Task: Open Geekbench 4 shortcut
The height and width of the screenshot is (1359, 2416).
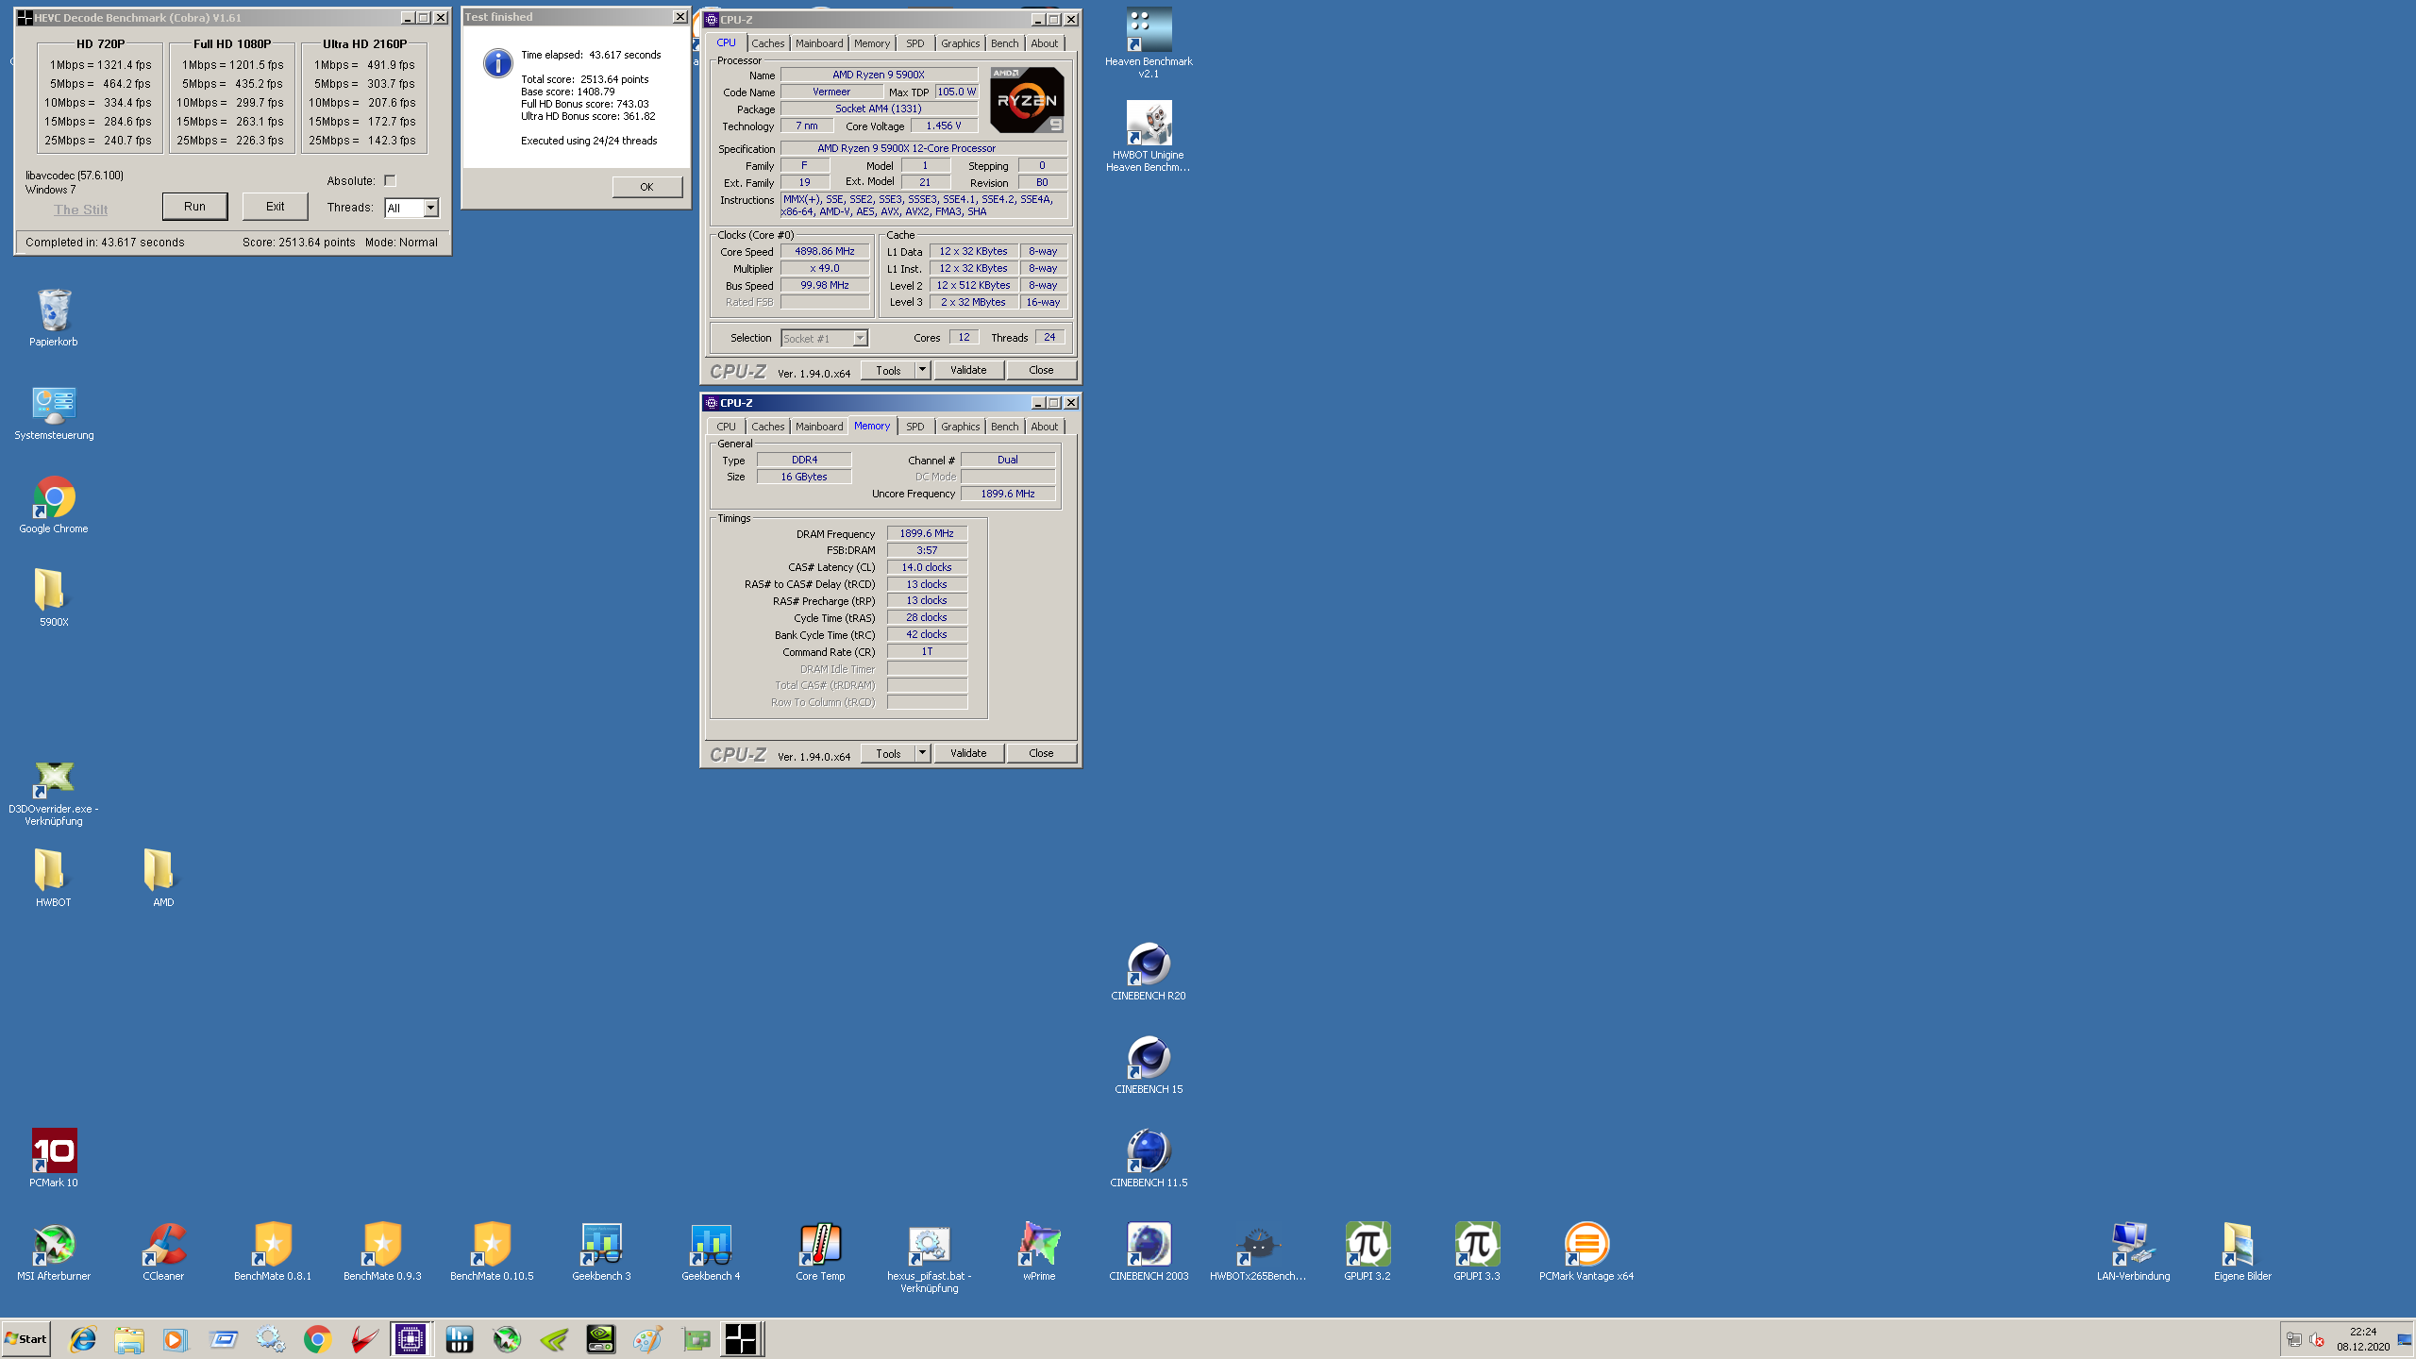Action: click(x=711, y=1251)
